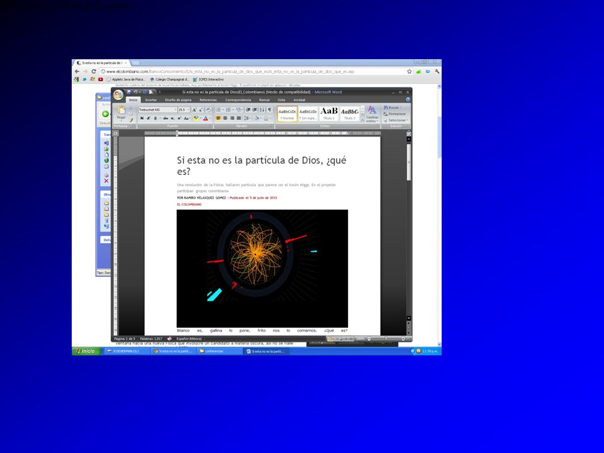Image resolution: width=604 pixels, height=453 pixels.
Task: Select the 'Sin espa...' style thumbnail
Action: point(308,114)
